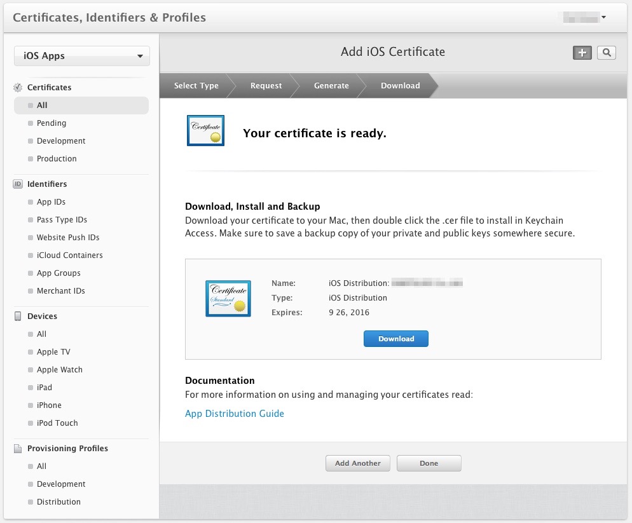Click the Identifiers section heading
The width and height of the screenshot is (632, 523).
click(47, 184)
